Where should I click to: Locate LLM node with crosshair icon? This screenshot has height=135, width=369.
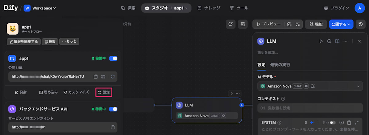pyautogui.click(x=329, y=41)
